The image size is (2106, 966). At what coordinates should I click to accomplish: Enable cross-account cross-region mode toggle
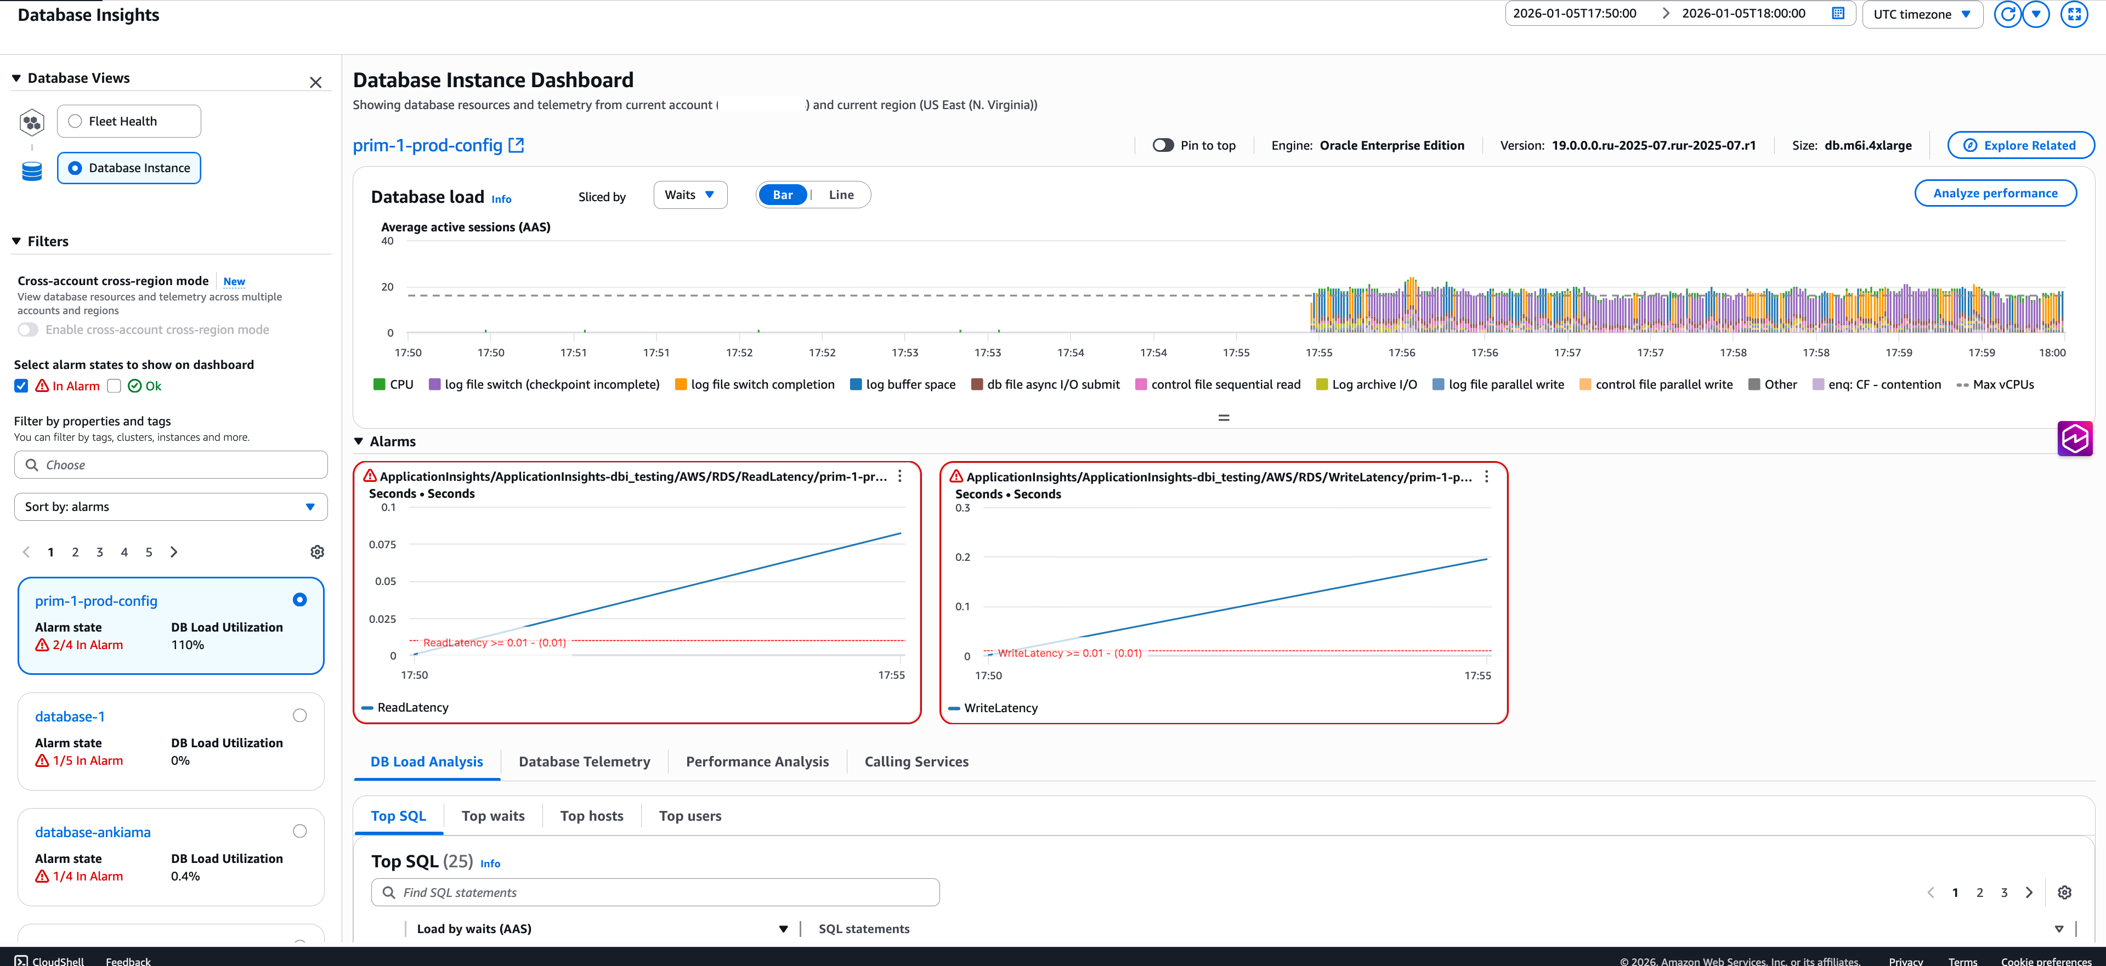coord(28,330)
